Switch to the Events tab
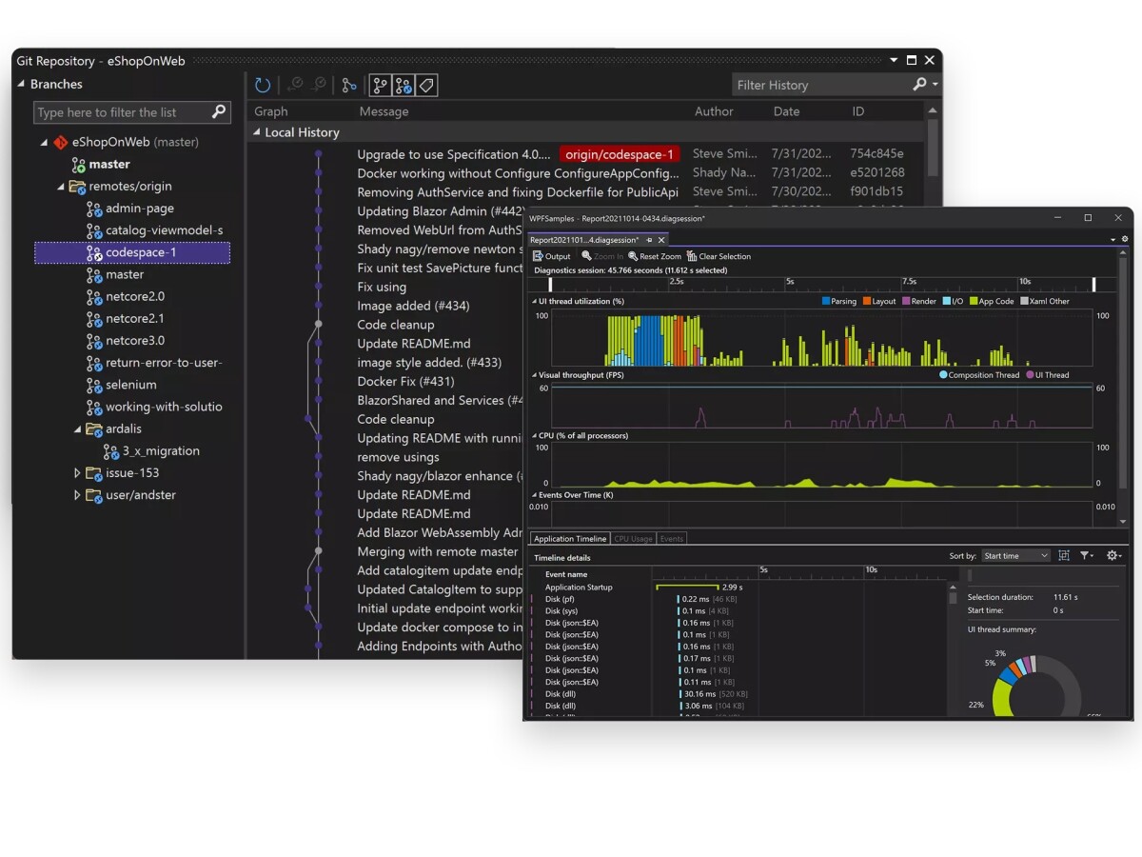Image resolution: width=1142 pixels, height=857 pixels. (x=672, y=539)
